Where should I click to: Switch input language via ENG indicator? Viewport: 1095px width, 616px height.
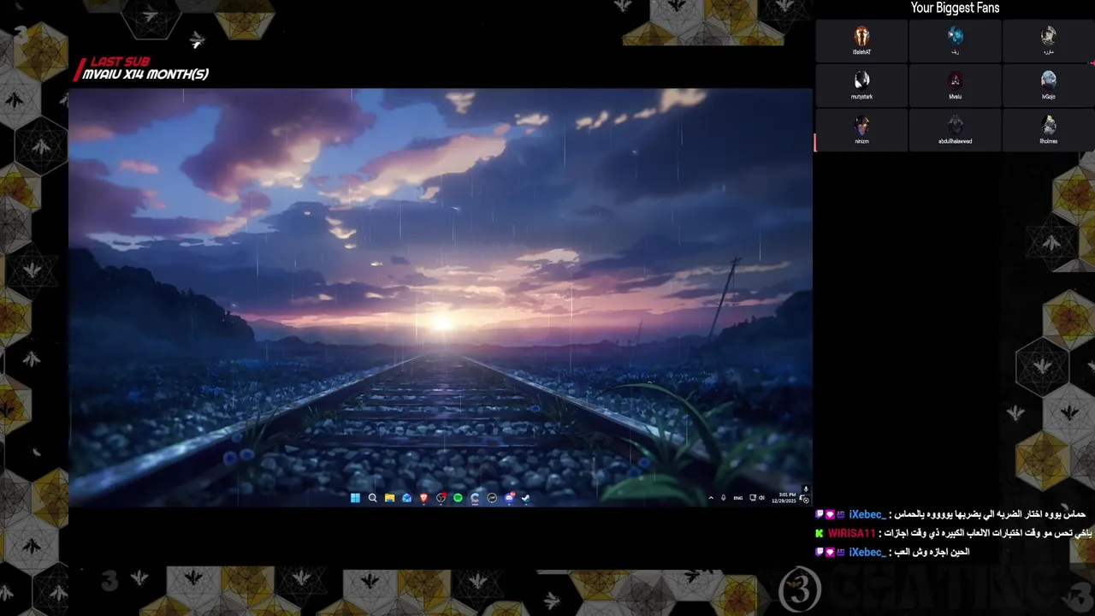pos(738,498)
